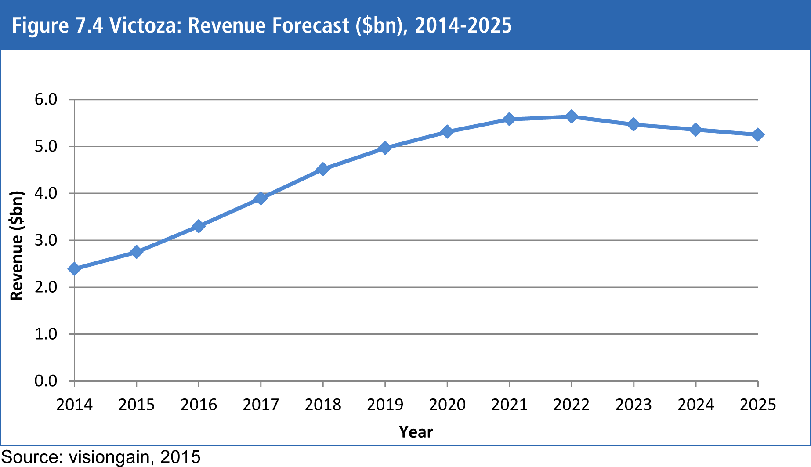
Task: Click the x-axis label '2024'
Action: 696,405
